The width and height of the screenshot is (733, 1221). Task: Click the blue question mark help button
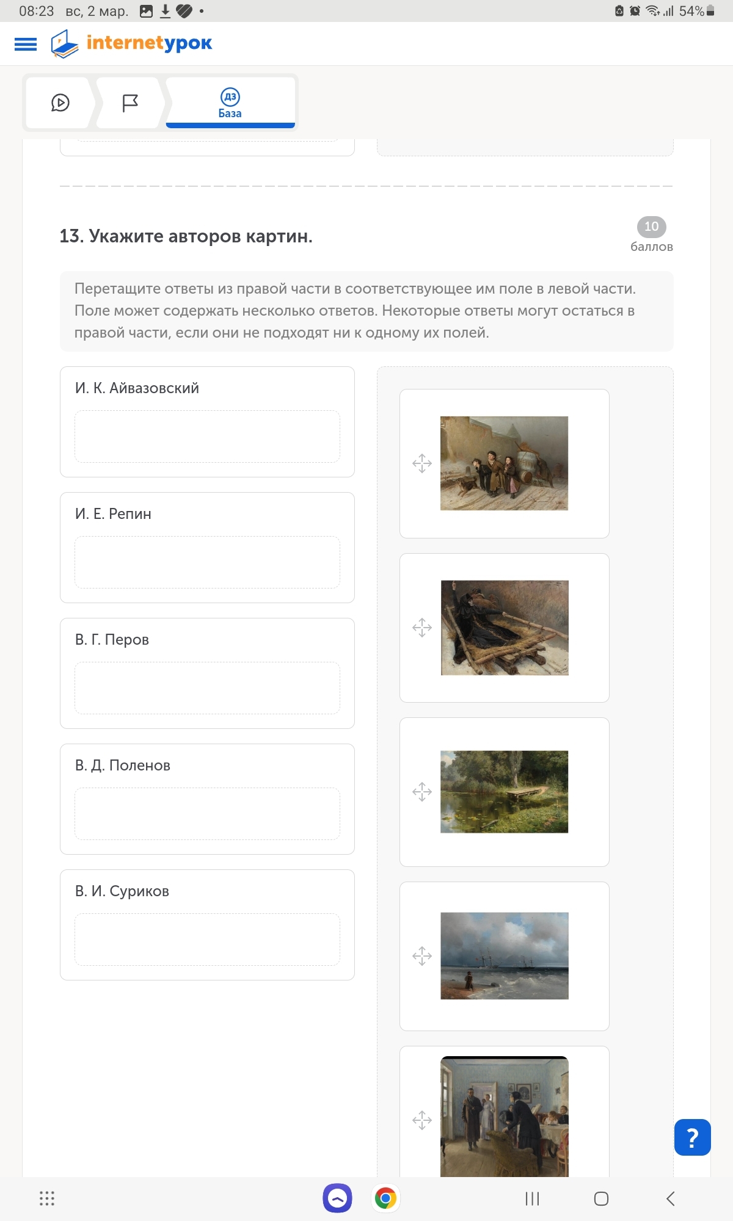[x=692, y=1137]
